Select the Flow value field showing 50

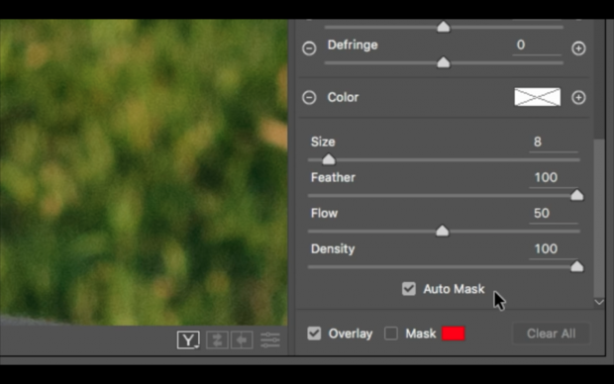click(553, 214)
